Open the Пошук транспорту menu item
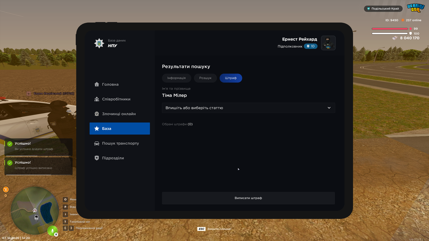 point(120,143)
